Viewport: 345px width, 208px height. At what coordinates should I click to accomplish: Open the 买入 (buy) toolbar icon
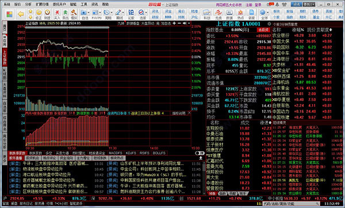pyautogui.click(x=57, y=14)
